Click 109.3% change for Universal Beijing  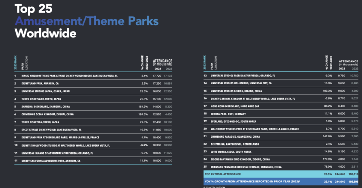(x=327, y=91)
